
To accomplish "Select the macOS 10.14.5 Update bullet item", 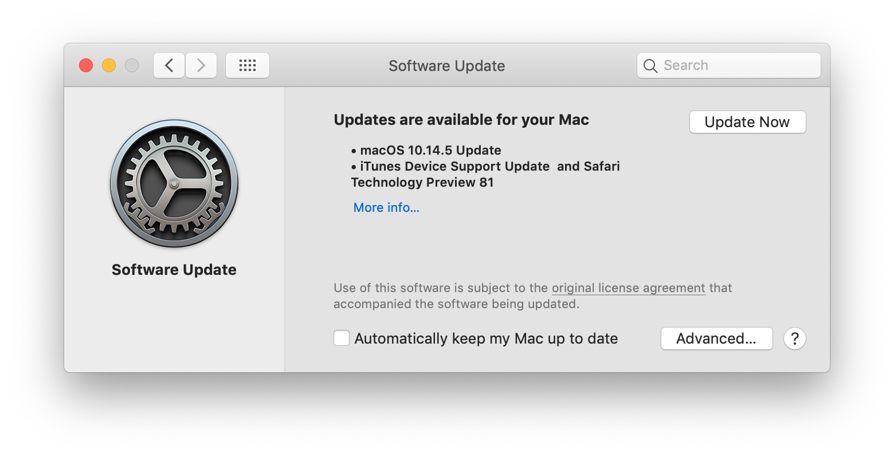I will click(430, 150).
